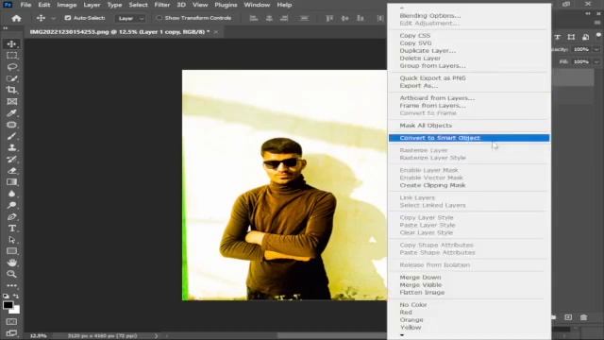
Task: Select the Hand tool
Action: 11,263
